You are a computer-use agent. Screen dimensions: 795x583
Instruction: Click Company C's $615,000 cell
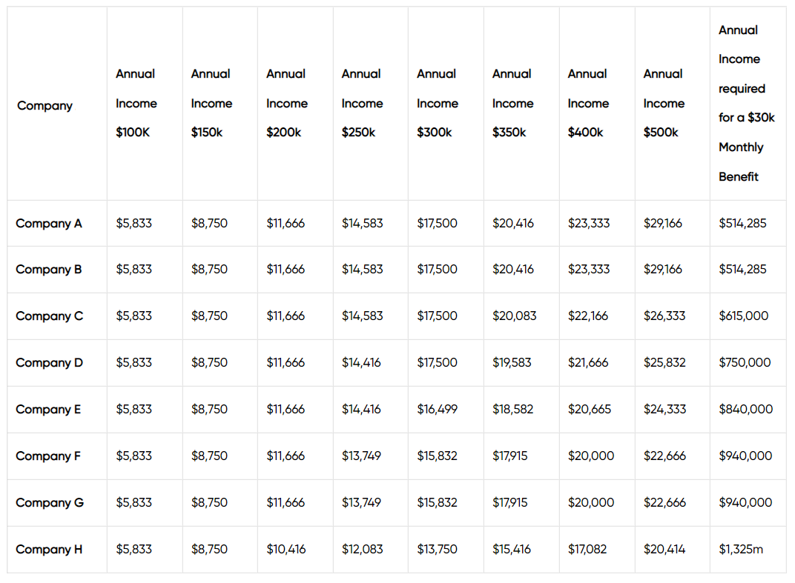[743, 316]
